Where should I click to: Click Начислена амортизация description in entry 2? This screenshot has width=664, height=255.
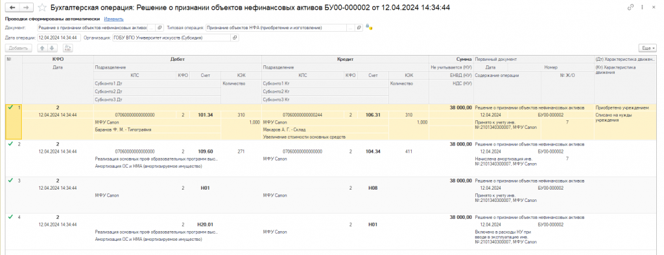(507, 162)
